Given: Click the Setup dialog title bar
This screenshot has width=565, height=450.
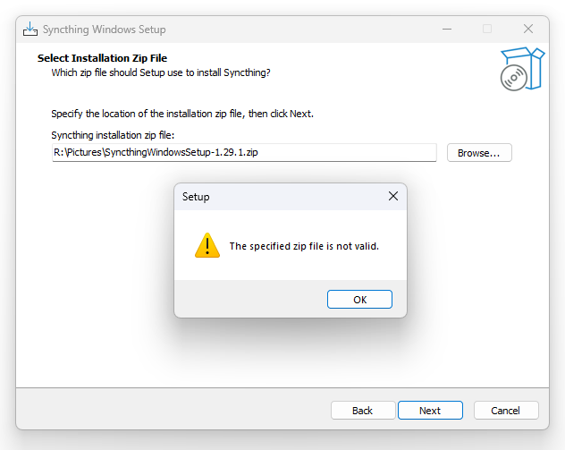Looking at the screenshot, I should 277,196.
